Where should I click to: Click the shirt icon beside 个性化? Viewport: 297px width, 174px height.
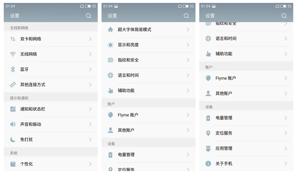point(13,164)
